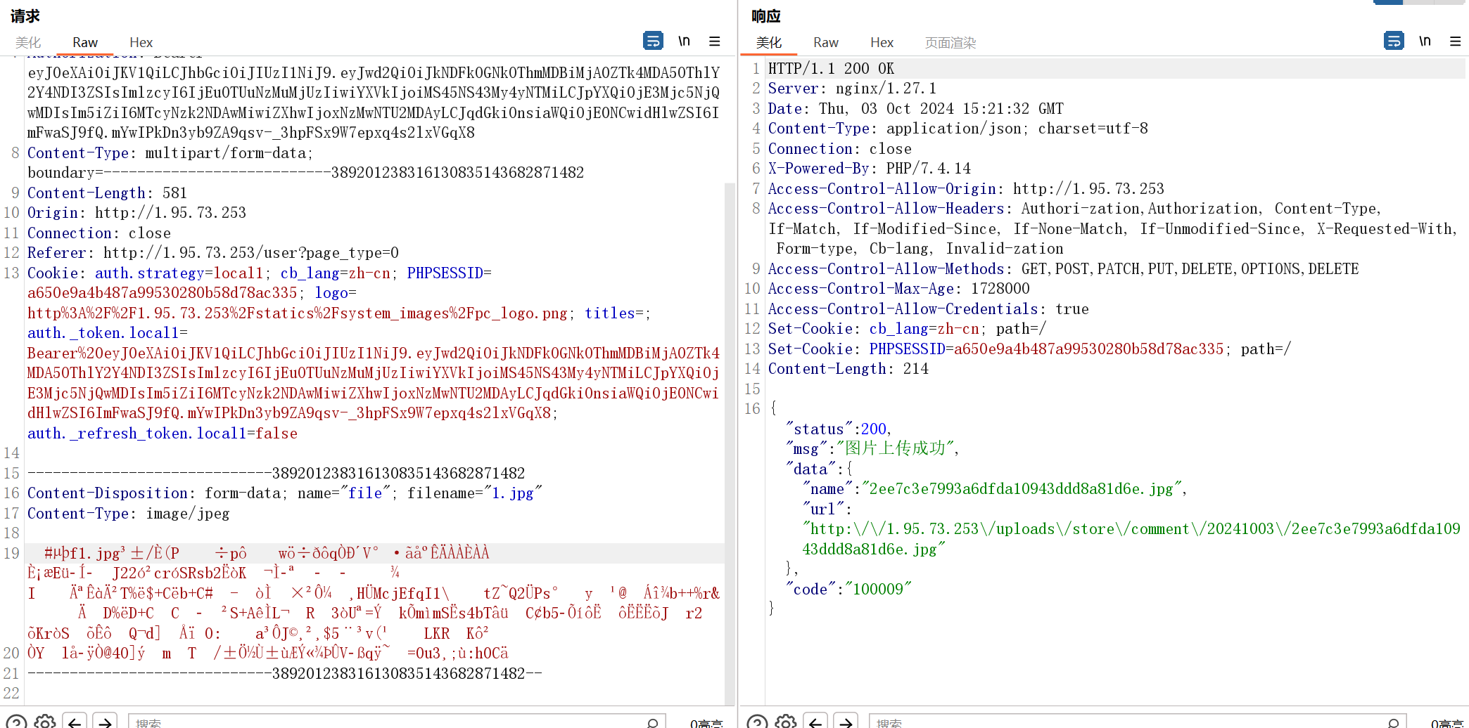Click filename "1.jpg" in Content-Disposition line

[513, 493]
